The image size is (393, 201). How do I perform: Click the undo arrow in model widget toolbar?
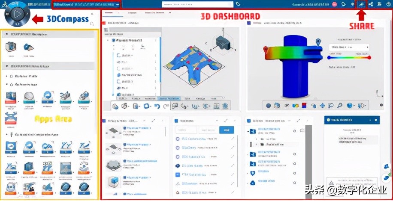click(x=157, y=106)
